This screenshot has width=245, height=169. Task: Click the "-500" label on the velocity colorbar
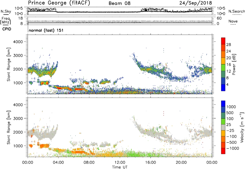point(232,142)
